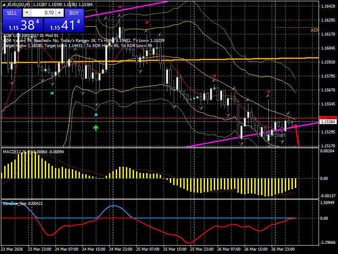This screenshot has width=338, height=254.
Task: Open the lot size decrease dropdown arrow
Action: [27, 13]
